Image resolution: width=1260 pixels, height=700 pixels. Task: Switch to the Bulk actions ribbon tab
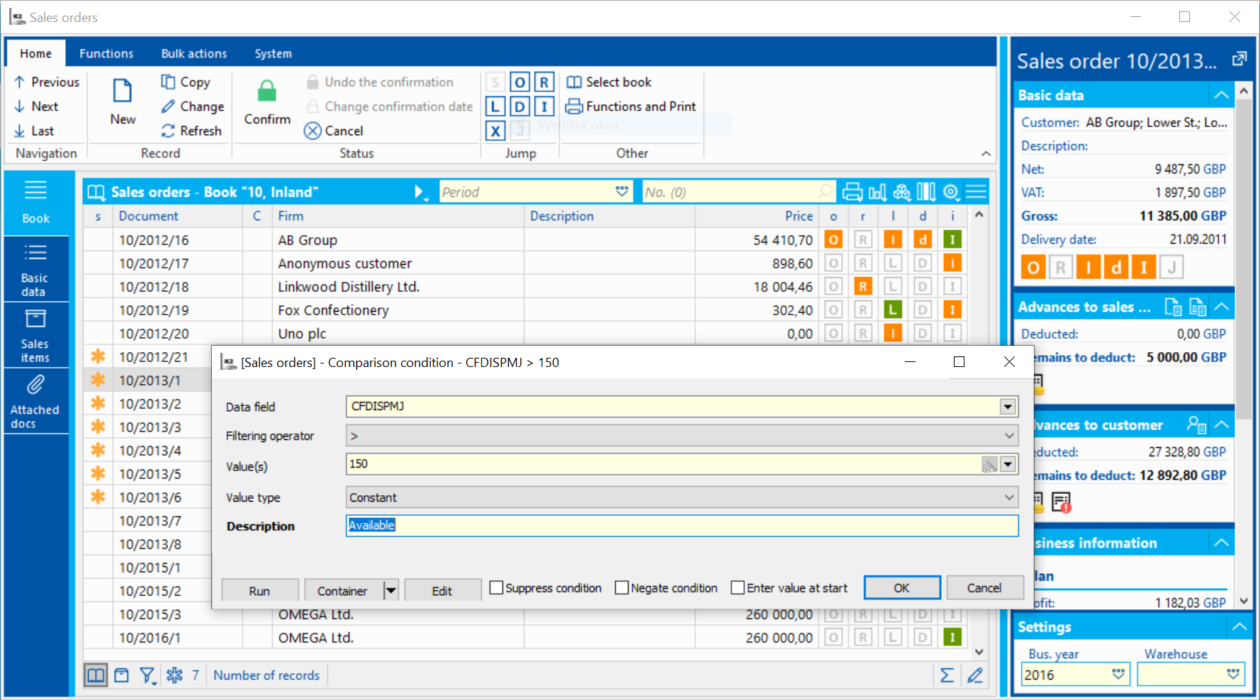click(x=194, y=54)
